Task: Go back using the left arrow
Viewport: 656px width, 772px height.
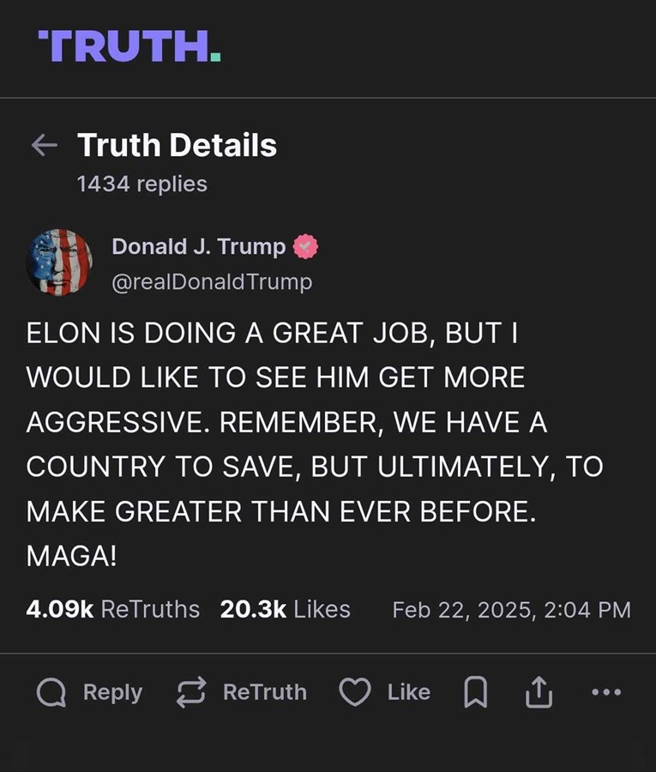Action: click(44, 146)
